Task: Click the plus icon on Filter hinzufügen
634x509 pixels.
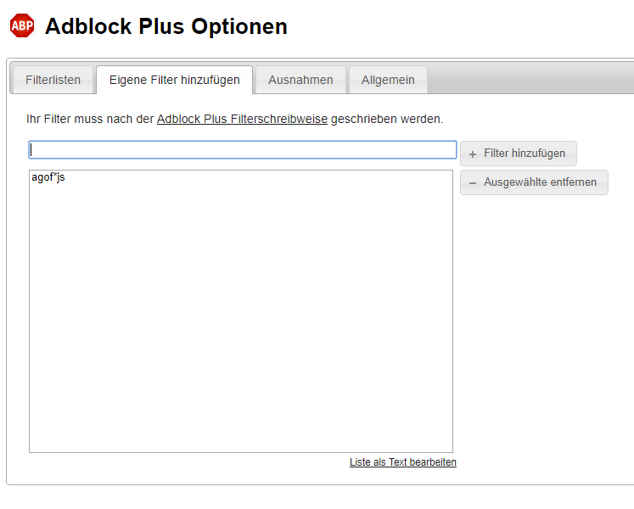Action: pyautogui.click(x=473, y=154)
